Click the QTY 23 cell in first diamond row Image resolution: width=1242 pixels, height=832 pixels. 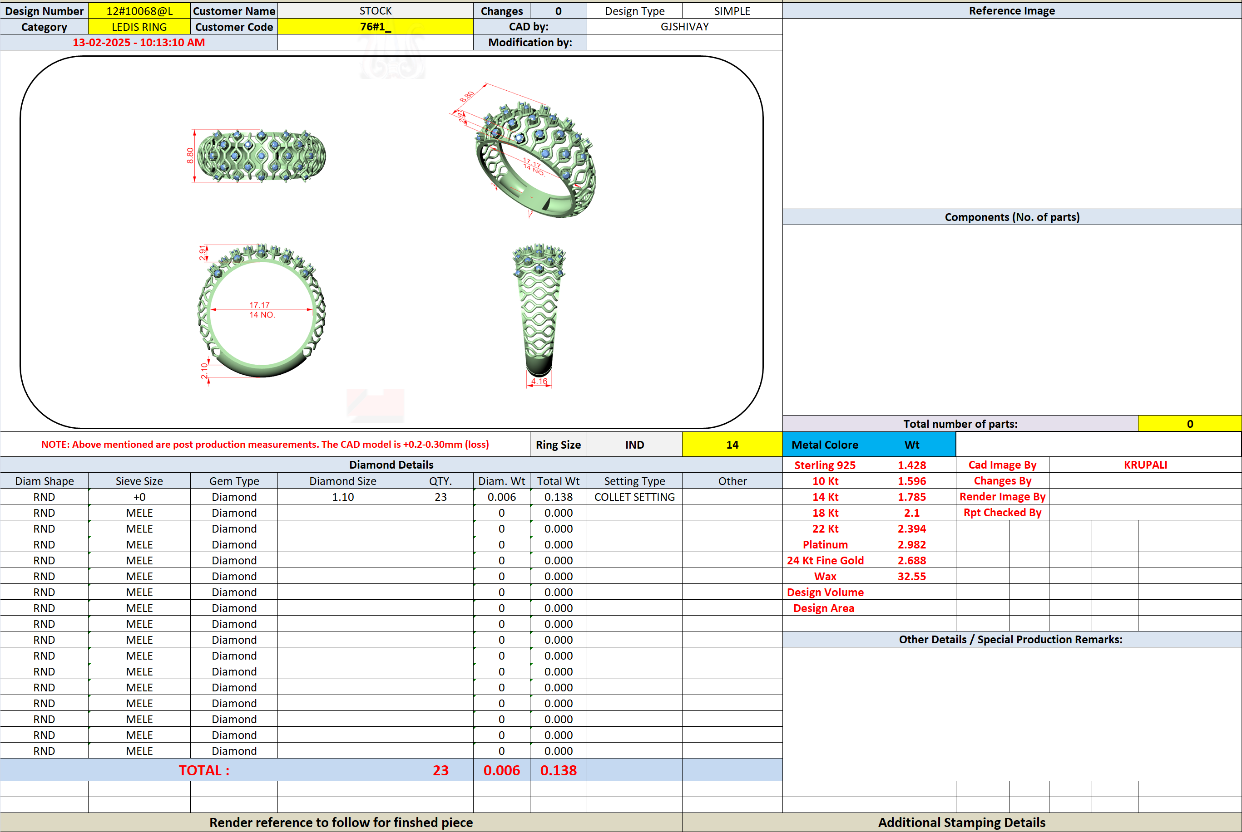pyautogui.click(x=440, y=497)
